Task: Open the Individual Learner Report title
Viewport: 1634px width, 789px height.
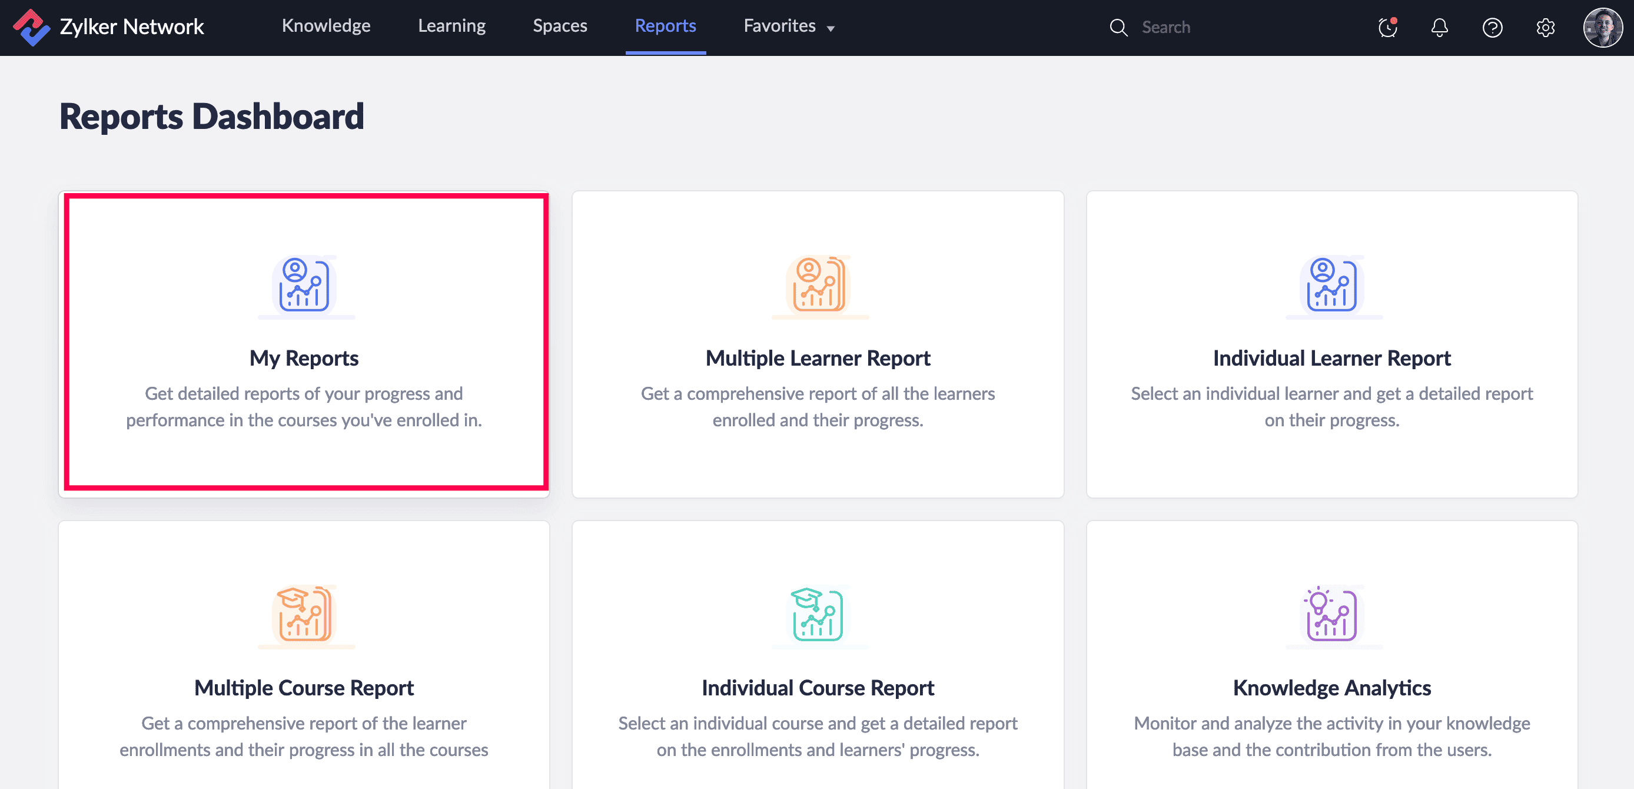Action: 1331,358
